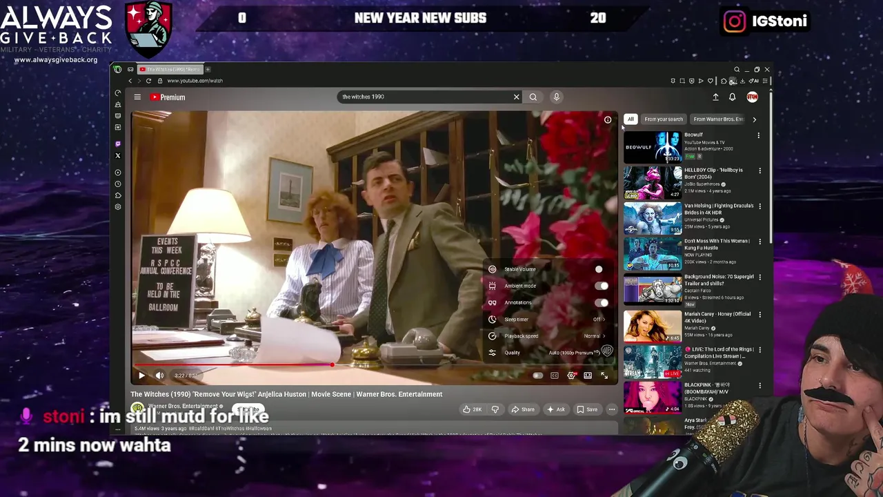Open the Create upload icon
This screenshot has width=883, height=497.
pos(715,97)
